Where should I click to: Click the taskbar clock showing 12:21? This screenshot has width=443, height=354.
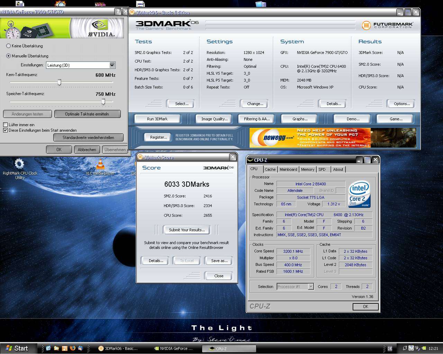433,348
